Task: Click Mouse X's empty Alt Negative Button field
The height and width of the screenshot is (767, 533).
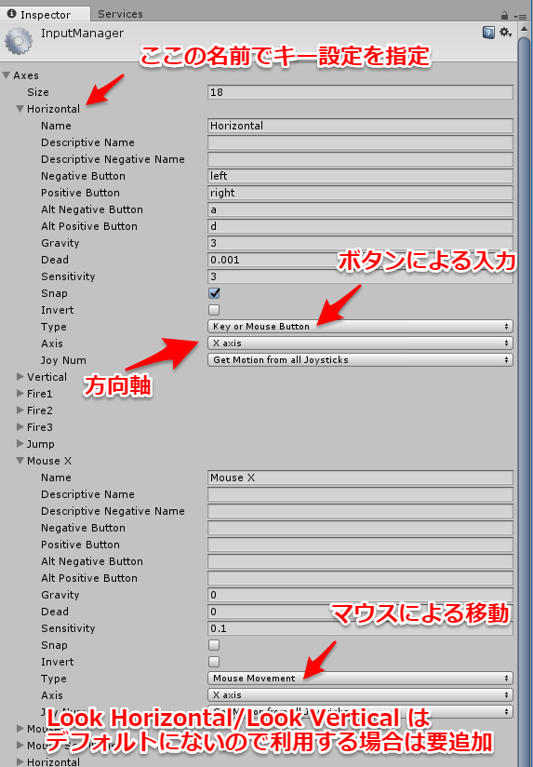Action: pos(360,561)
